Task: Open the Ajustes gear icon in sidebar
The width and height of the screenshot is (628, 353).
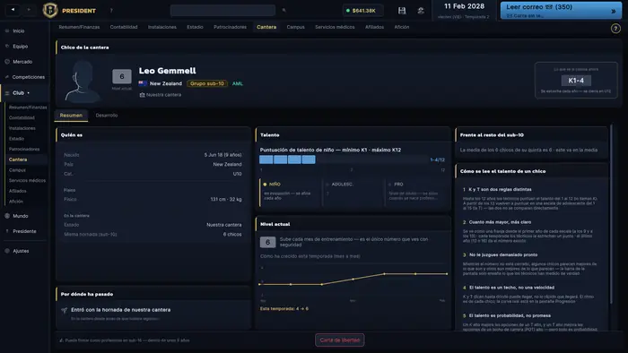Action: coord(7,251)
